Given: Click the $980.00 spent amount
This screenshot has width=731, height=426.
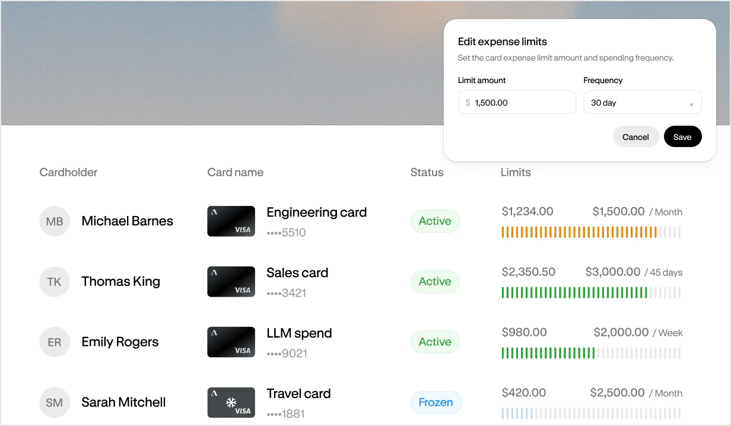Looking at the screenshot, I should pos(525,332).
